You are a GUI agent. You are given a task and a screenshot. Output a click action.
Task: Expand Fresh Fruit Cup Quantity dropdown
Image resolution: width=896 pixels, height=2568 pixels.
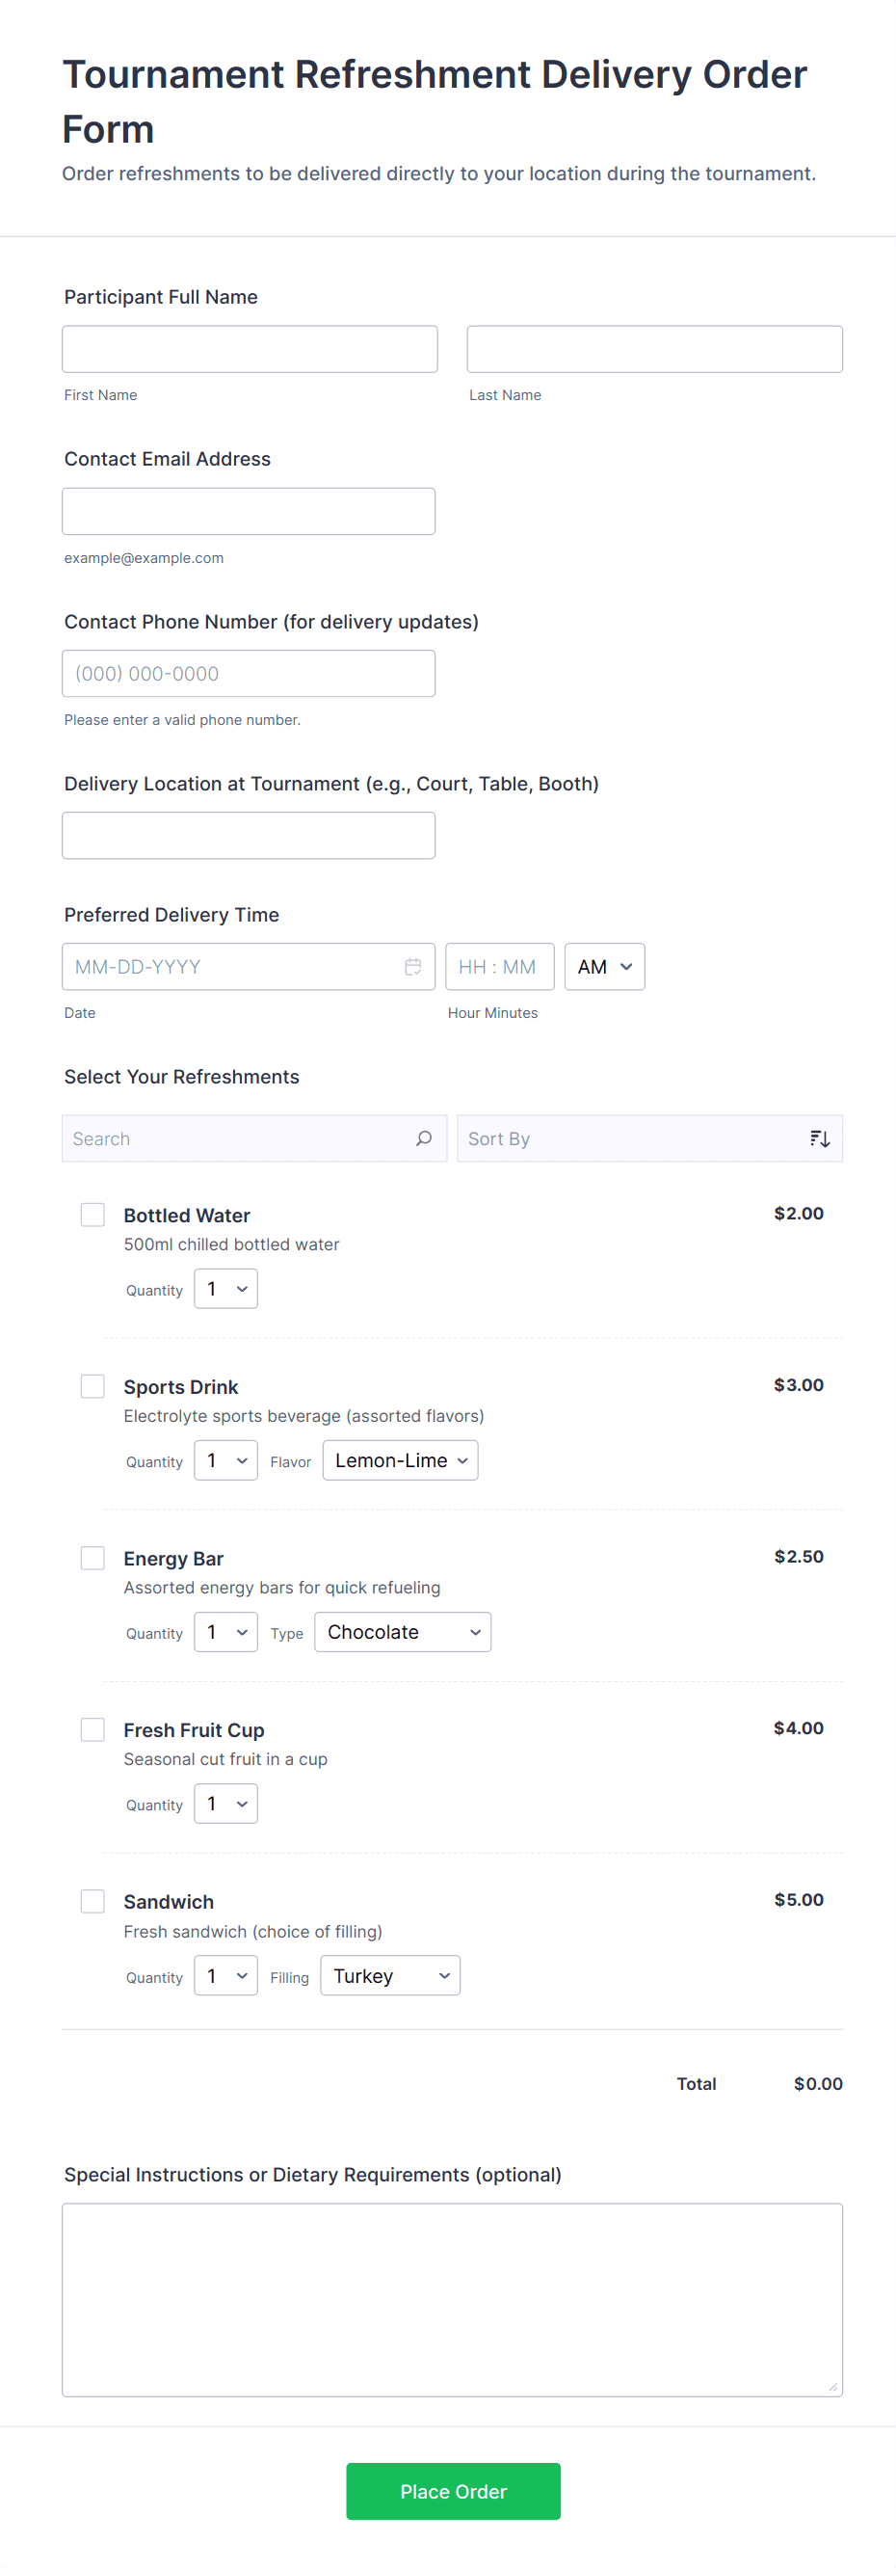[225, 1803]
